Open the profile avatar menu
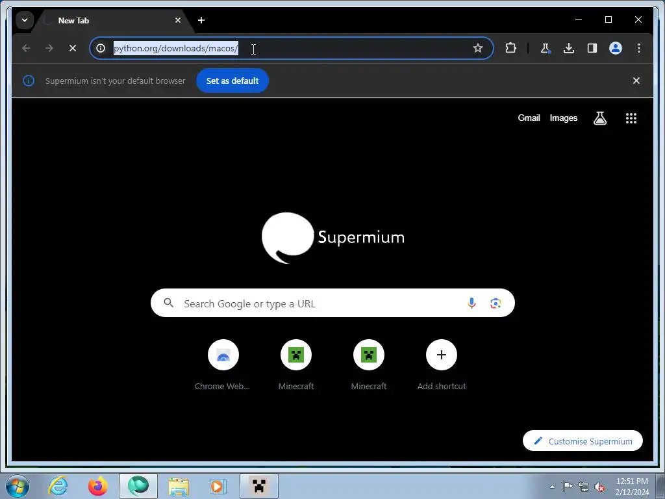 point(616,48)
